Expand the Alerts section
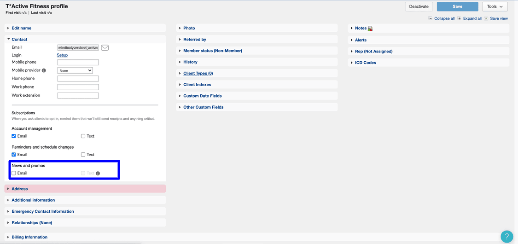The width and height of the screenshot is (518, 244). click(429, 40)
